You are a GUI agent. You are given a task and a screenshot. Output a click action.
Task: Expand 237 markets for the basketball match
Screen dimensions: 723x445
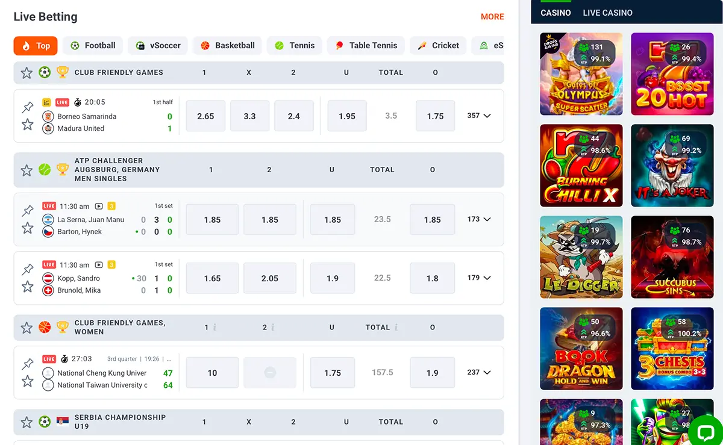479,372
